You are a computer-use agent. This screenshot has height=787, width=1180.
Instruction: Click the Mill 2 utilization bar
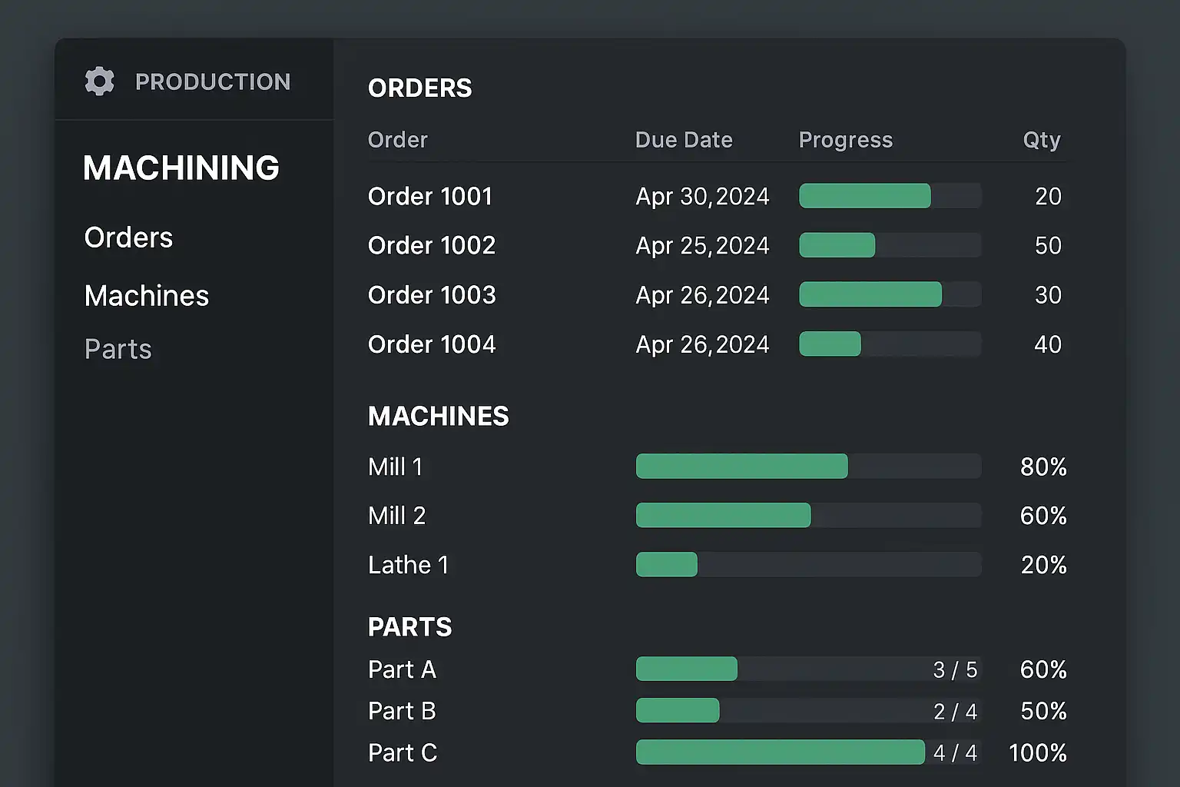[808, 515]
